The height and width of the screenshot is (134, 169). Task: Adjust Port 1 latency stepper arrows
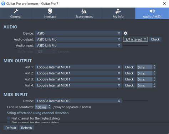(154, 67)
